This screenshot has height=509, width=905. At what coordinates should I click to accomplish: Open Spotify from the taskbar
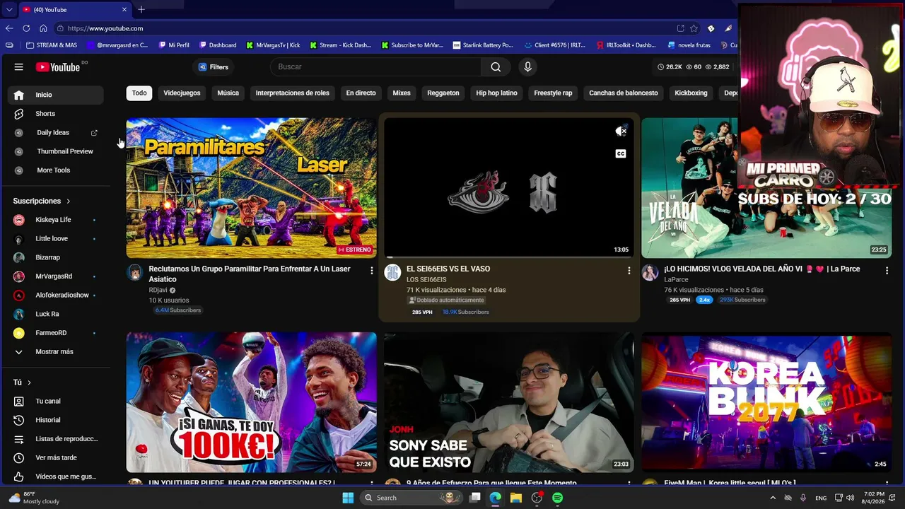click(557, 498)
